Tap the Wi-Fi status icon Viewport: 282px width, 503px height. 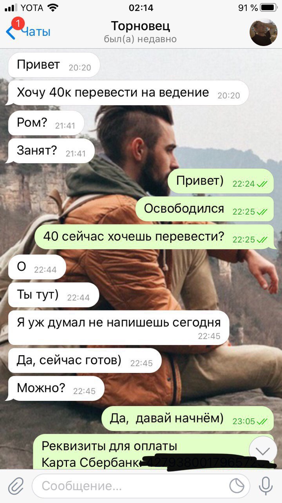(52, 7)
